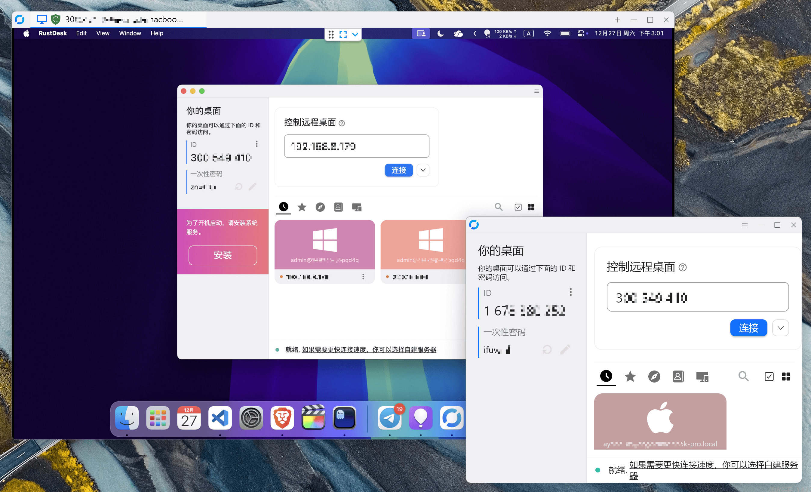Expand dropdown next to remote 连接 button
The height and width of the screenshot is (492, 811).
[x=423, y=170]
